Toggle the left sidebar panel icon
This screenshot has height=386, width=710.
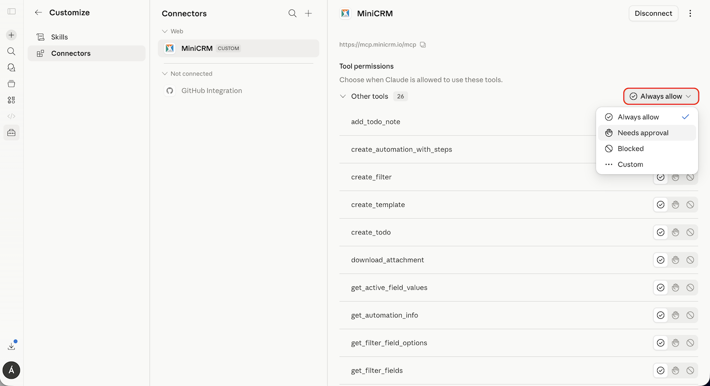pyautogui.click(x=11, y=11)
